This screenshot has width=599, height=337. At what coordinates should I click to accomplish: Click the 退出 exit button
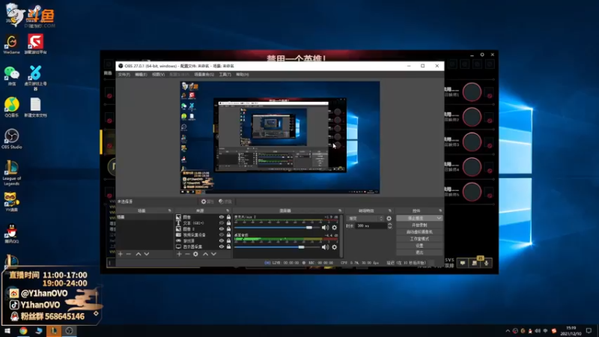coord(419,252)
